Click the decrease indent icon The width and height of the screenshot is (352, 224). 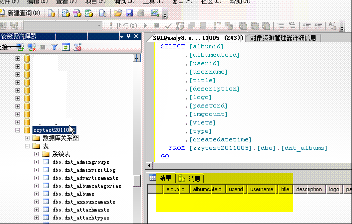tap(307, 26)
